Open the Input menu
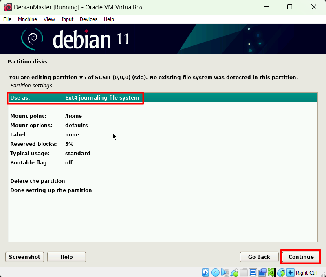 (x=67, y=19)
